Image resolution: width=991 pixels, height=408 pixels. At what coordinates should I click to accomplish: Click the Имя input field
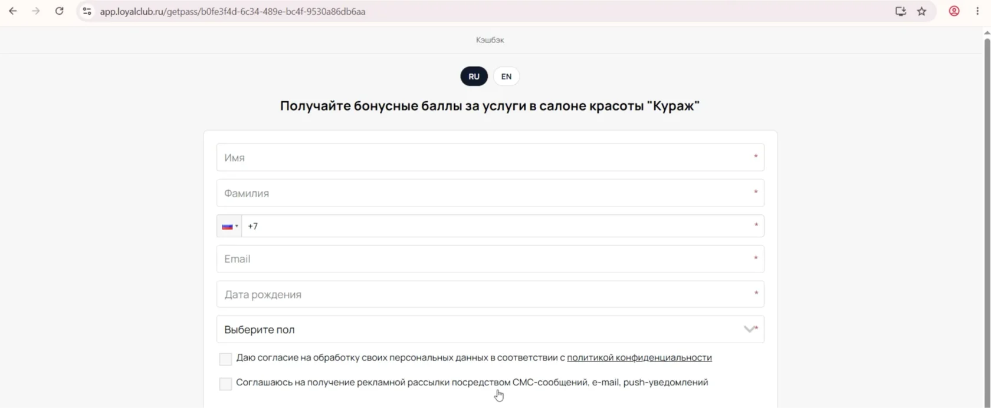(490, 157)
